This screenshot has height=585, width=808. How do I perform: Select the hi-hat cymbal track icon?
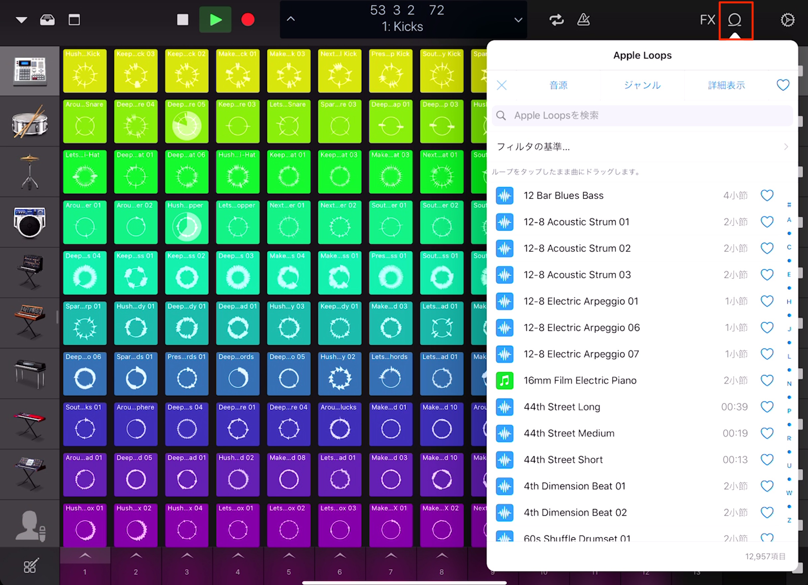(30, 172)
